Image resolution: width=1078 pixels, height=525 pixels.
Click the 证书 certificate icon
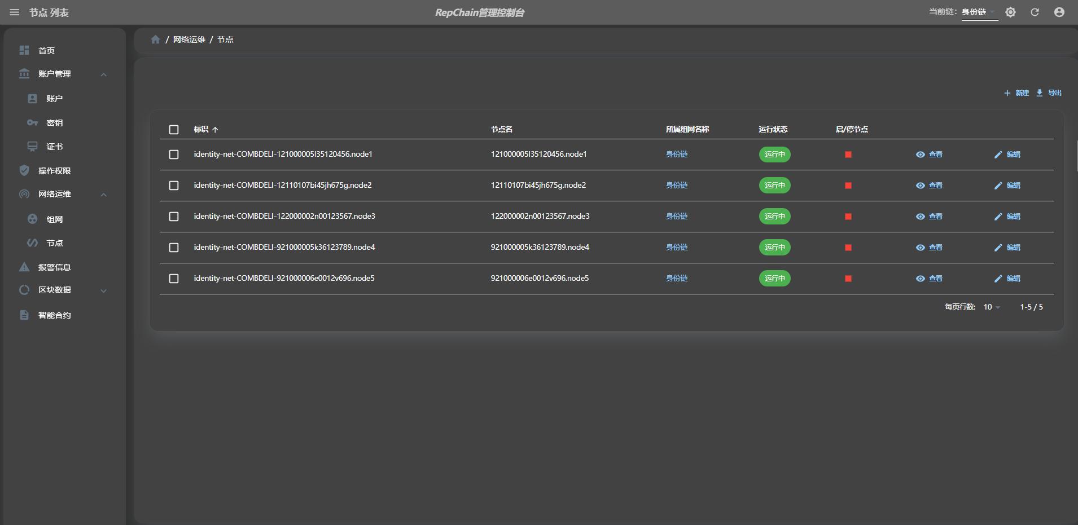[x=33, y=147]
